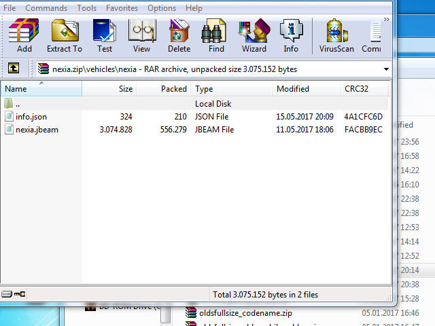This screenshot has height=326, width=435.
Task: Click the Add archive toolbar icon
Action: tap(24, 35)
